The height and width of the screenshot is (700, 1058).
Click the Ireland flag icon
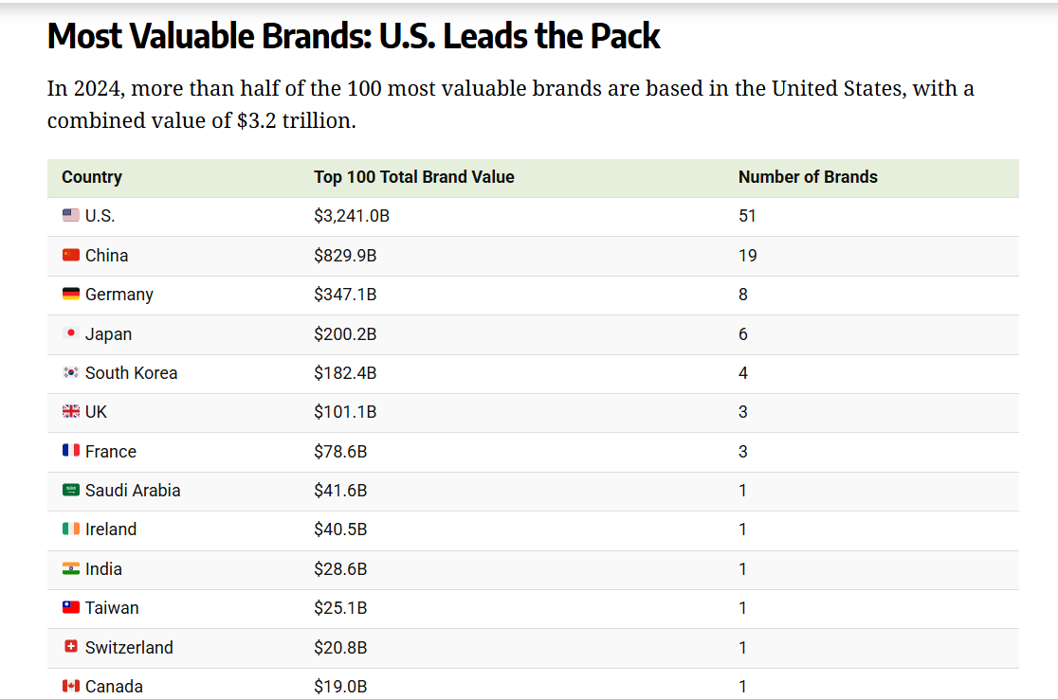click(71, 529)
